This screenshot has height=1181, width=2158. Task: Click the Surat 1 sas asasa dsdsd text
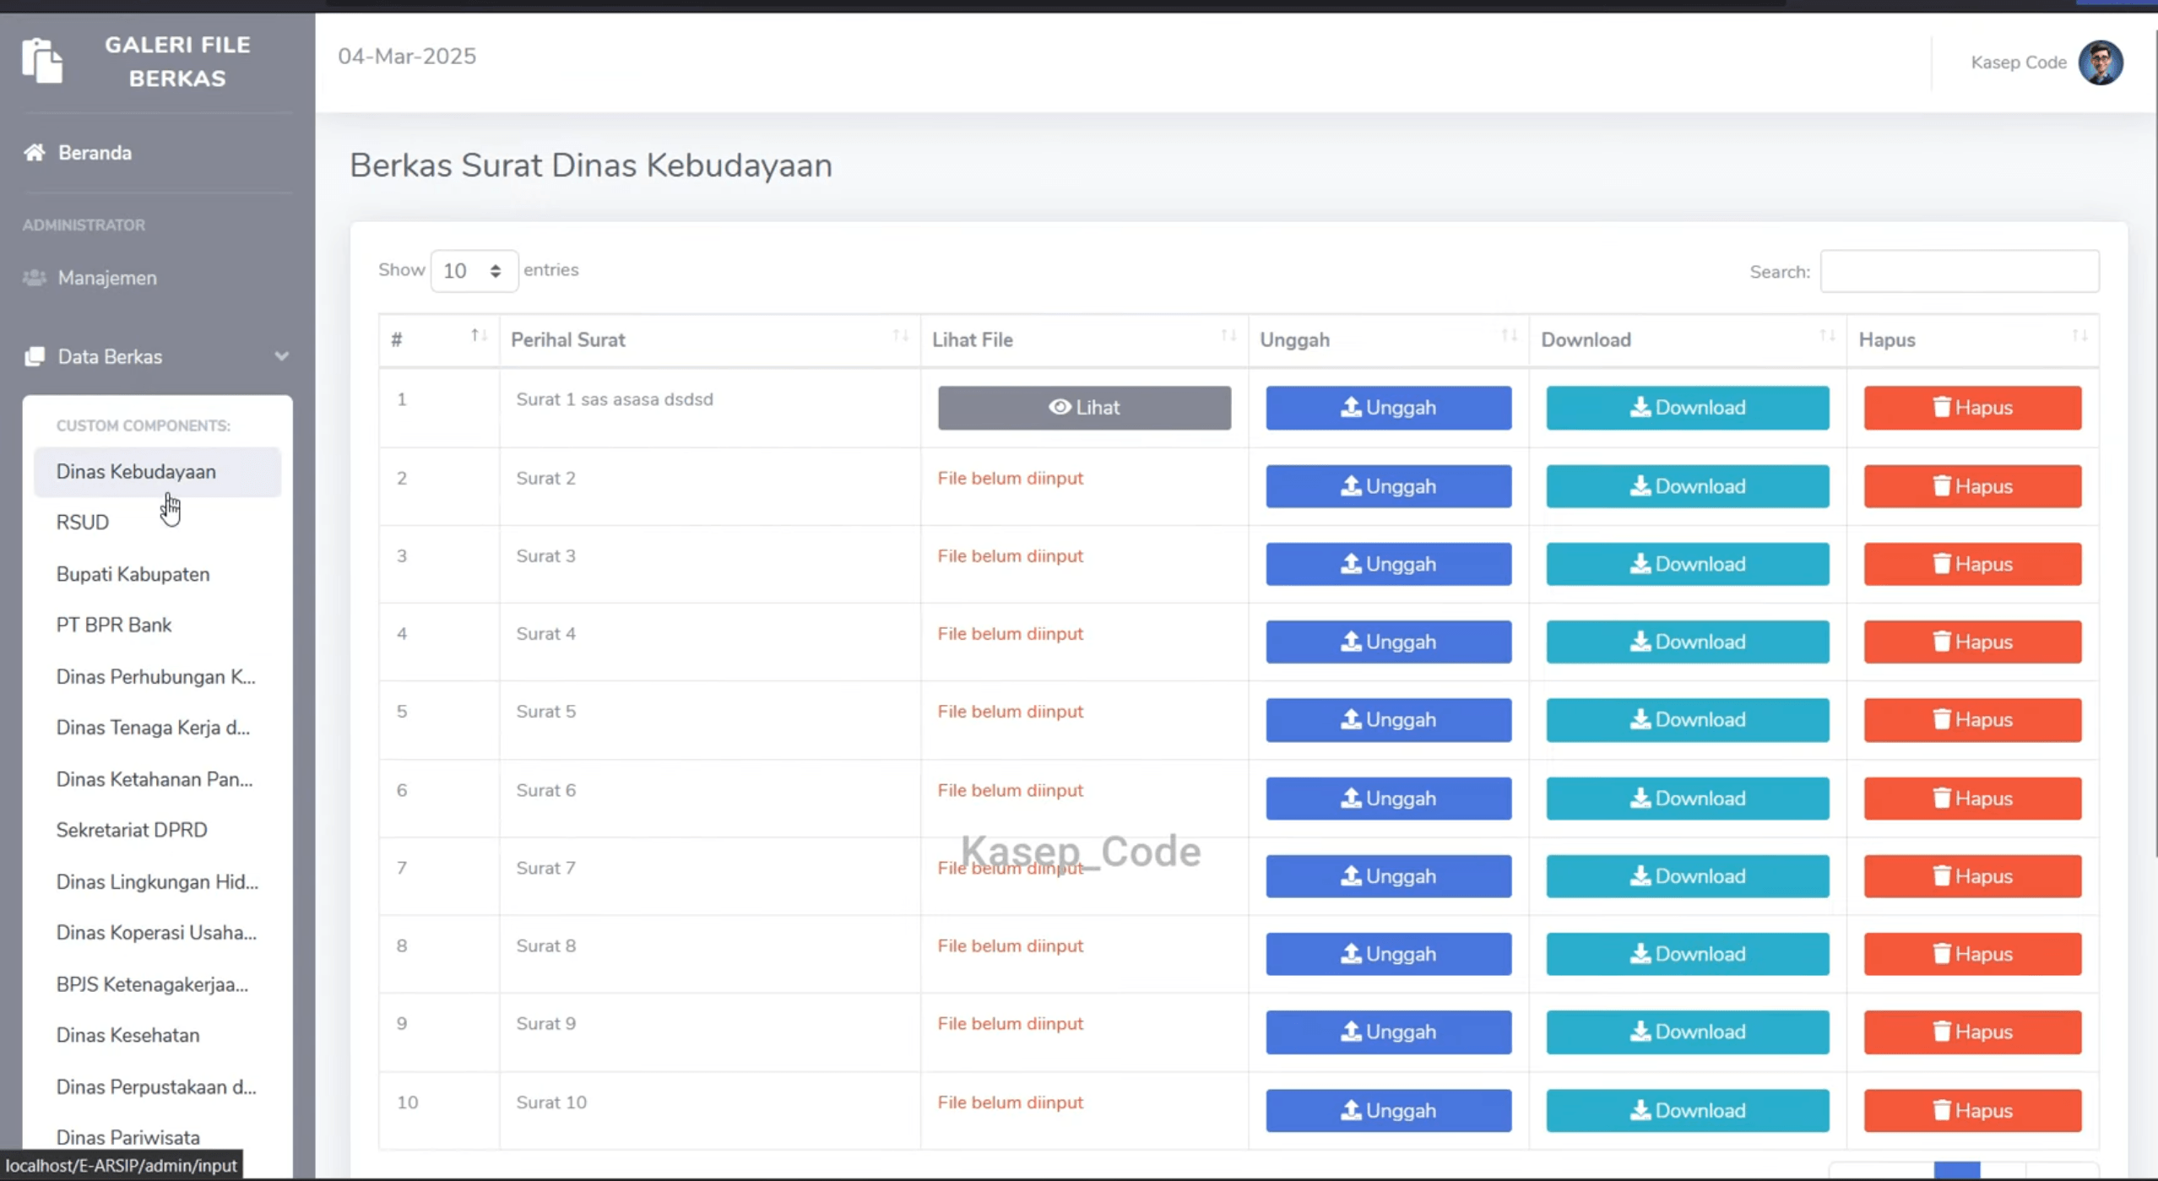coord(615,399)
